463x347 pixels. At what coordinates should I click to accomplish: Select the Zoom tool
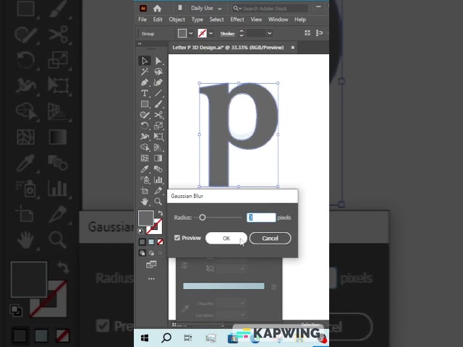(x=158, y=202)
